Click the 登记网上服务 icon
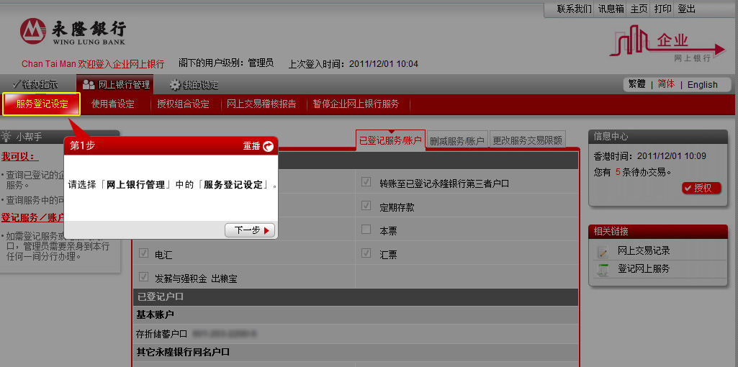This screenshot has height=367, width=738. [x=603, y=269]
